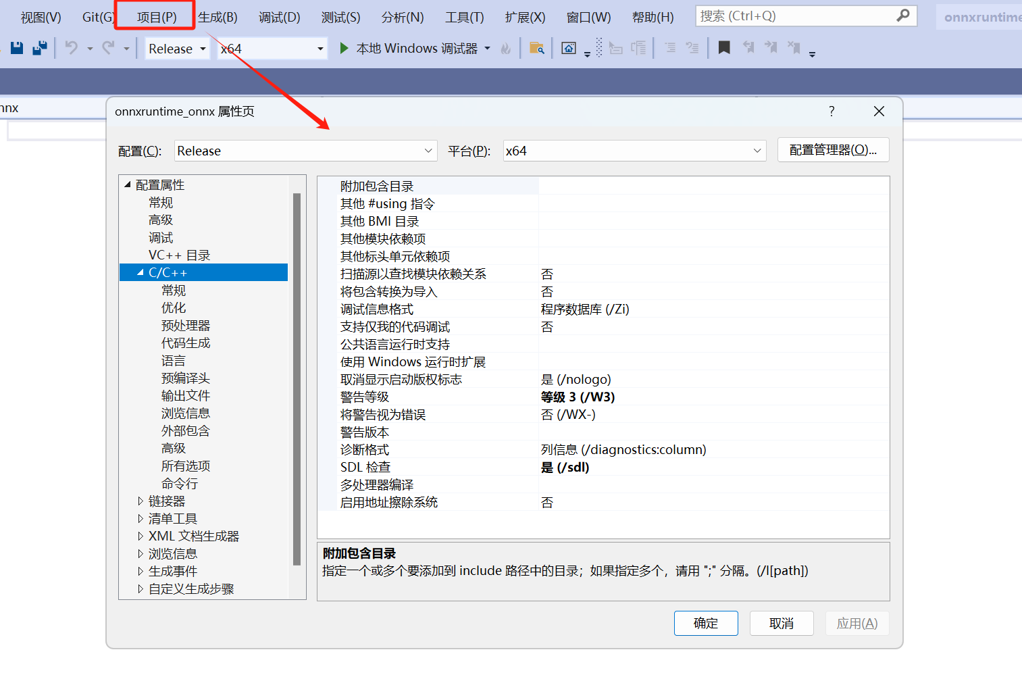Image resolution: width=1022 pixels, height=677 pixels.
Task: Toggle a bookmark with the bookmark icon
Action: (724, 48)
